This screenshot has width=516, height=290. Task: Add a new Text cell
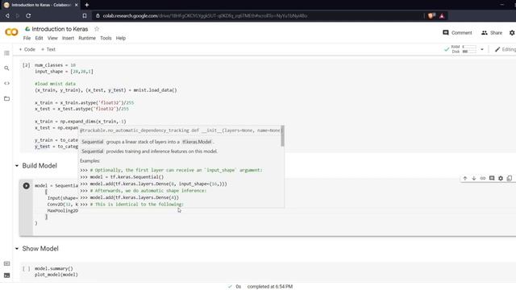coord(48,49)
